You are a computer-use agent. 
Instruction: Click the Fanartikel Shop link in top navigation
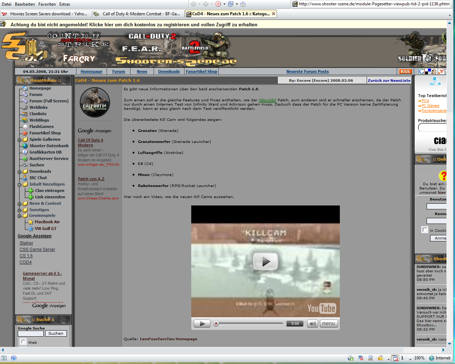click(x=202, y=71)
